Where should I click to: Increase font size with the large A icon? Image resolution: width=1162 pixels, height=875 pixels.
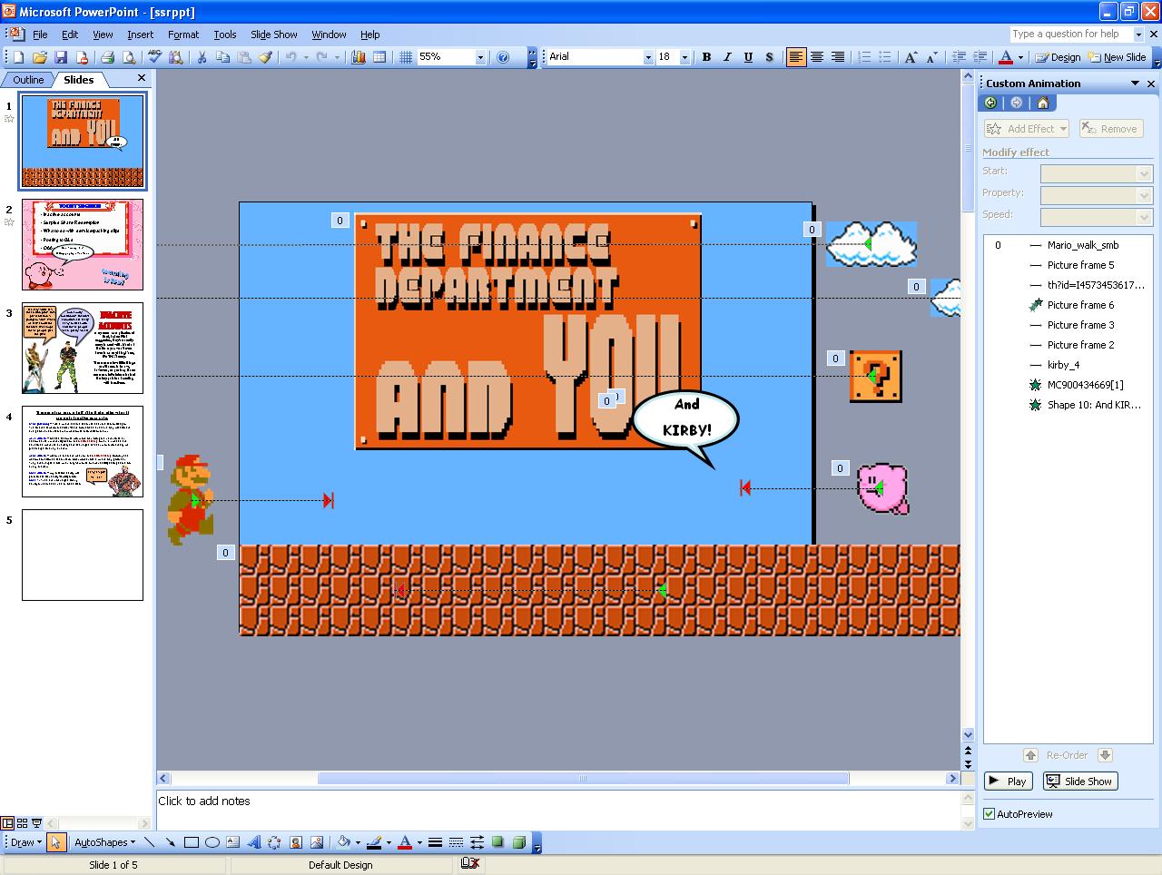[911, 57]
